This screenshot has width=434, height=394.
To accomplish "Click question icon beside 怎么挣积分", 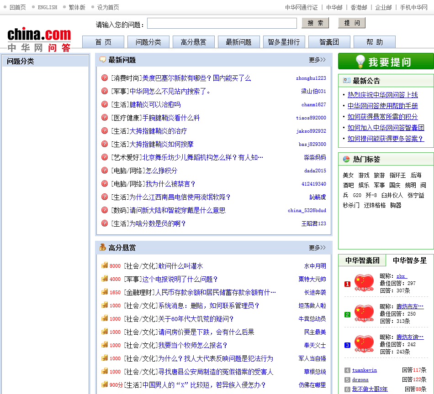I will (104, 170).
